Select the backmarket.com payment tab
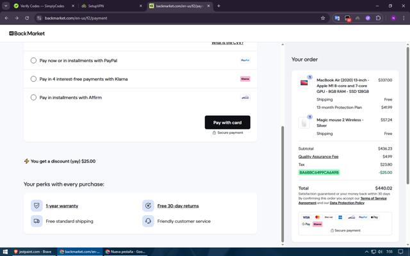The height and width of the screenshot is (256, 410). [x=179, y=6]
